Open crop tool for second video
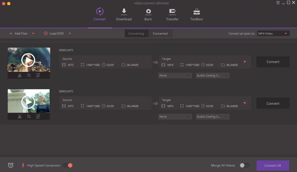This screenshot has height=172, width=297. coord(29,116)
